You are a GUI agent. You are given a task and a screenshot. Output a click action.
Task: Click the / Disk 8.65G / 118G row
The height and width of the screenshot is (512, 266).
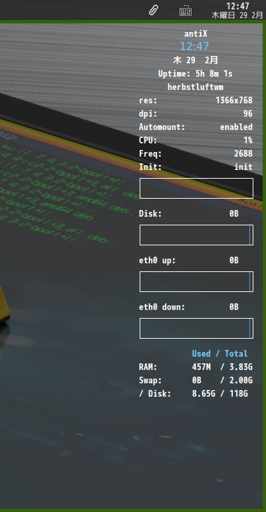(194, 394)
